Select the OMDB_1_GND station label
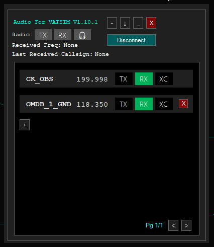The height and width of the screenshot is (247, 214). coord(49,104)
